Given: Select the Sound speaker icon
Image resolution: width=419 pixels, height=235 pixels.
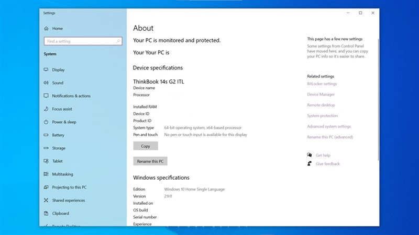Looking at the screenshot, I should point(46,83).
